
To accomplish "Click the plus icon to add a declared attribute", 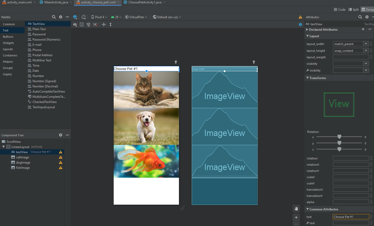I will [x=363, y=29].
